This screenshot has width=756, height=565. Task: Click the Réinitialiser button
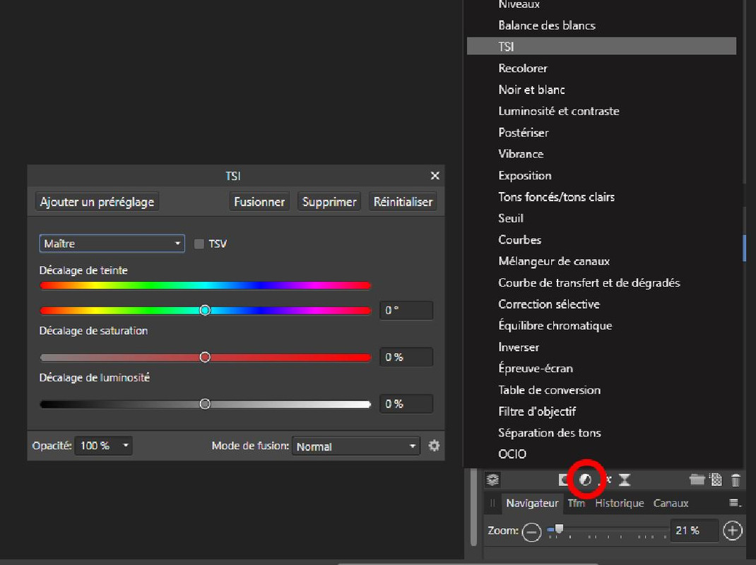[x=403, y=201]
